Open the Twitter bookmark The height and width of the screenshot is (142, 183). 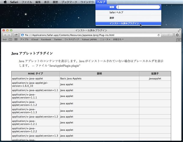(x=58, y=39)
